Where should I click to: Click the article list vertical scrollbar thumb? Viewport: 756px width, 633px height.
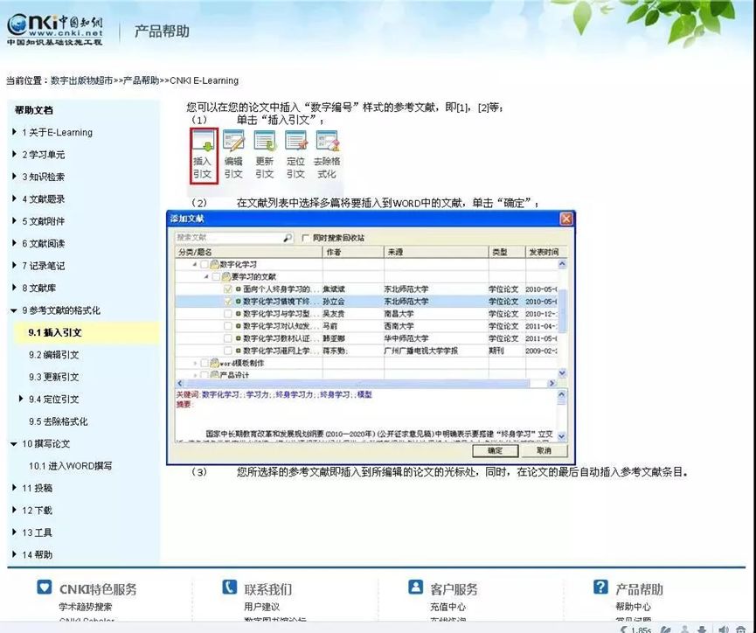[562, 310]
